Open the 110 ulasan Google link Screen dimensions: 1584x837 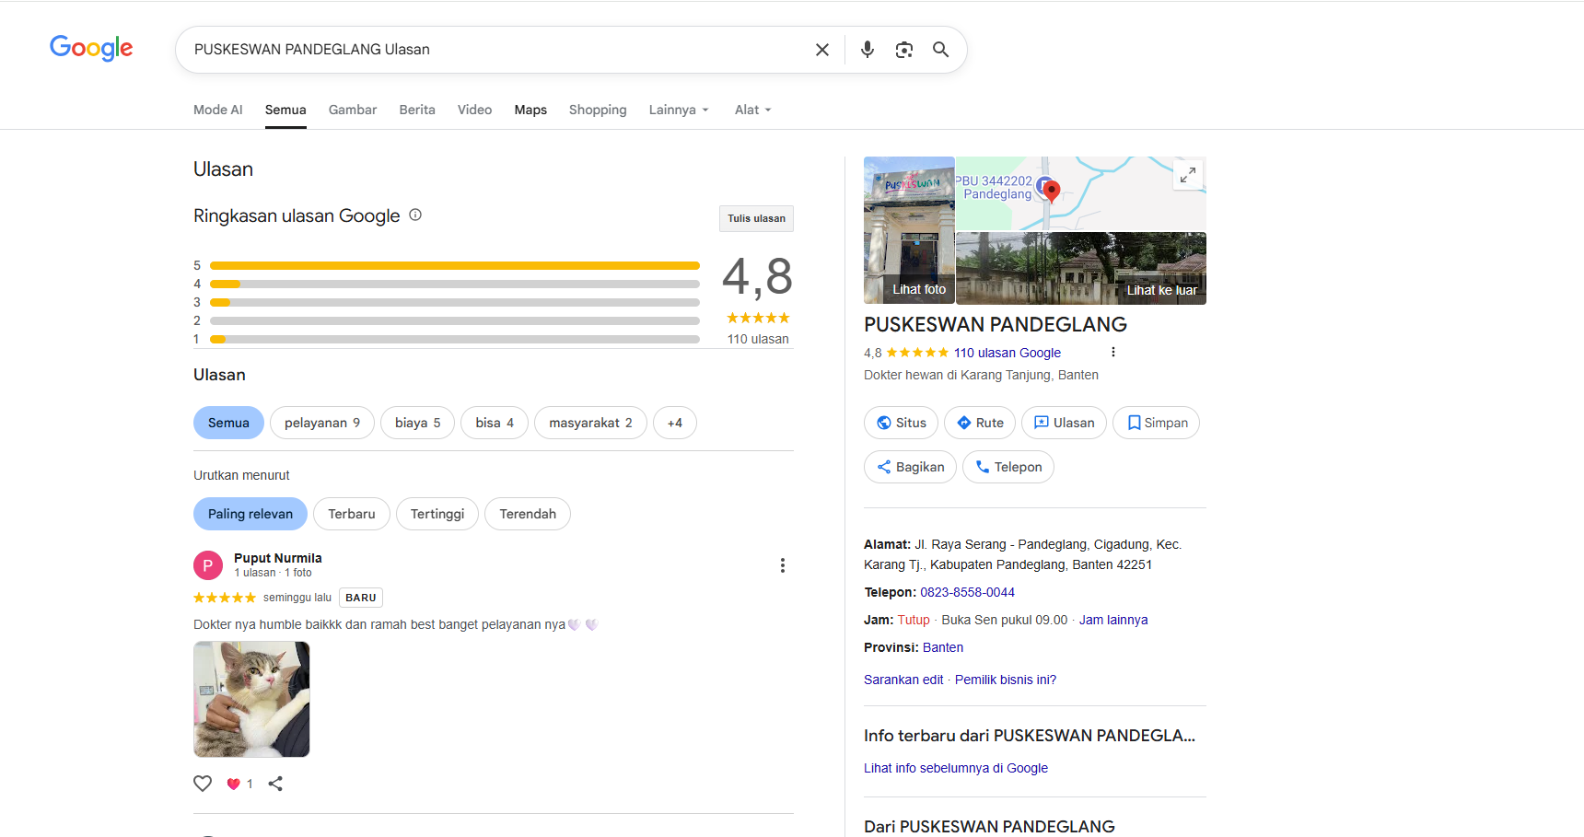click(1007, 352)
